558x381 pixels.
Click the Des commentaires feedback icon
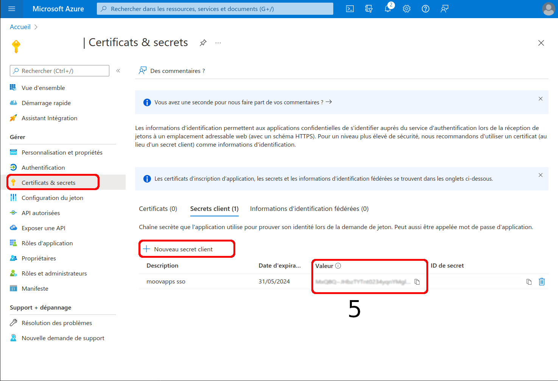(x=143, y=71)
